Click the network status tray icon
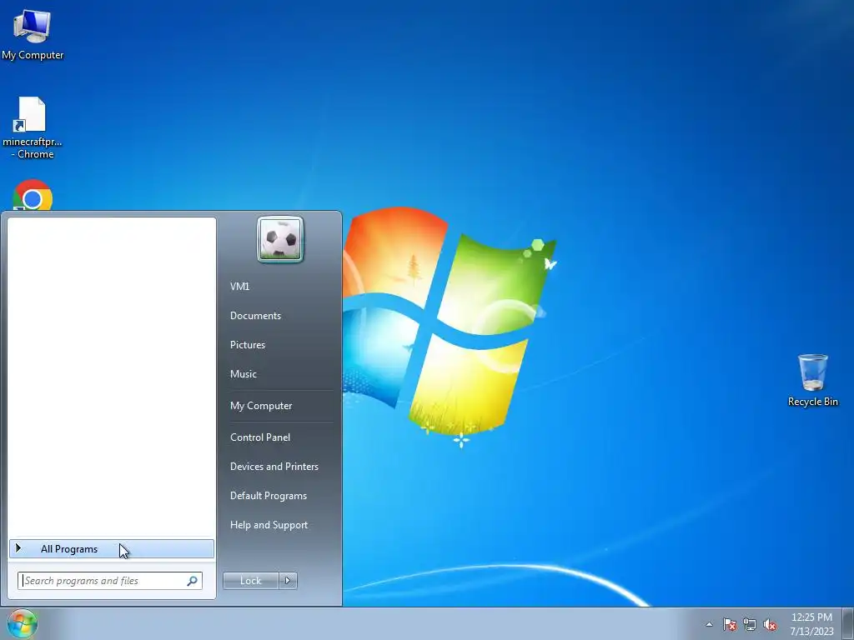854x640 pixels. click(750, 624)
